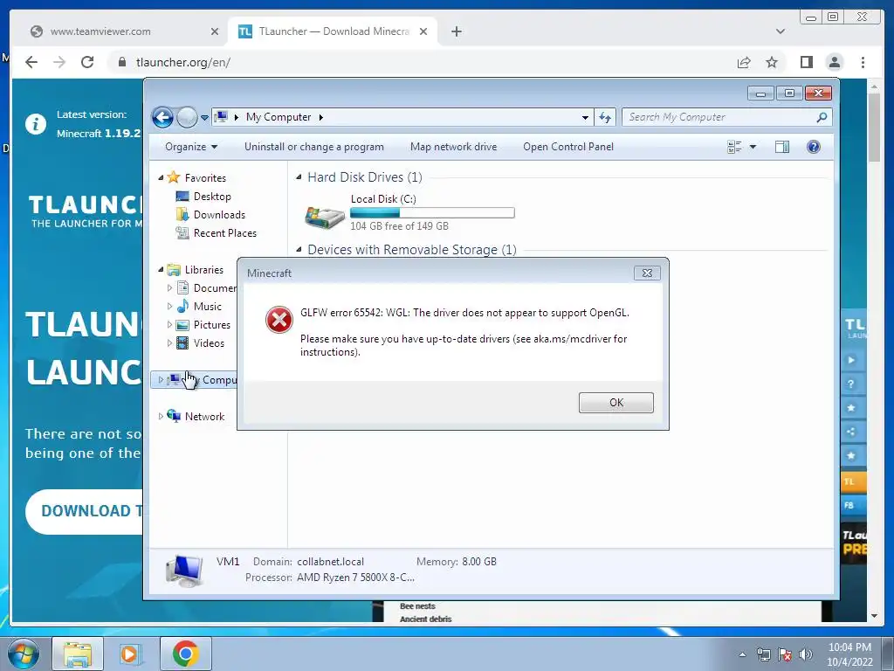Go back in the My Computer window

coord(162,118)
